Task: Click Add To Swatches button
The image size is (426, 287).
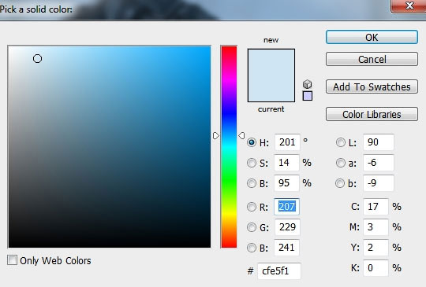Action: pyautogui.click(x=372, y=86)
